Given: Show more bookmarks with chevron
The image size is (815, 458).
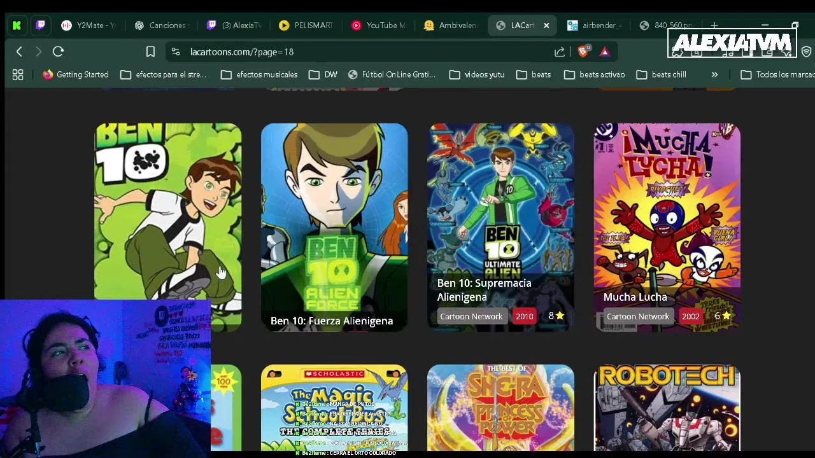Looking at the screenshot, I should [714, 74].
